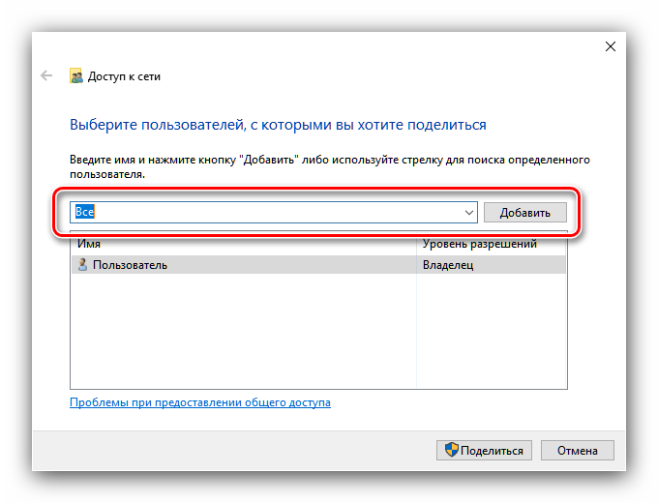Viewport: 658px width, 503px height.
Task: Open the sharing problems help link
Action: click(200, 402)
